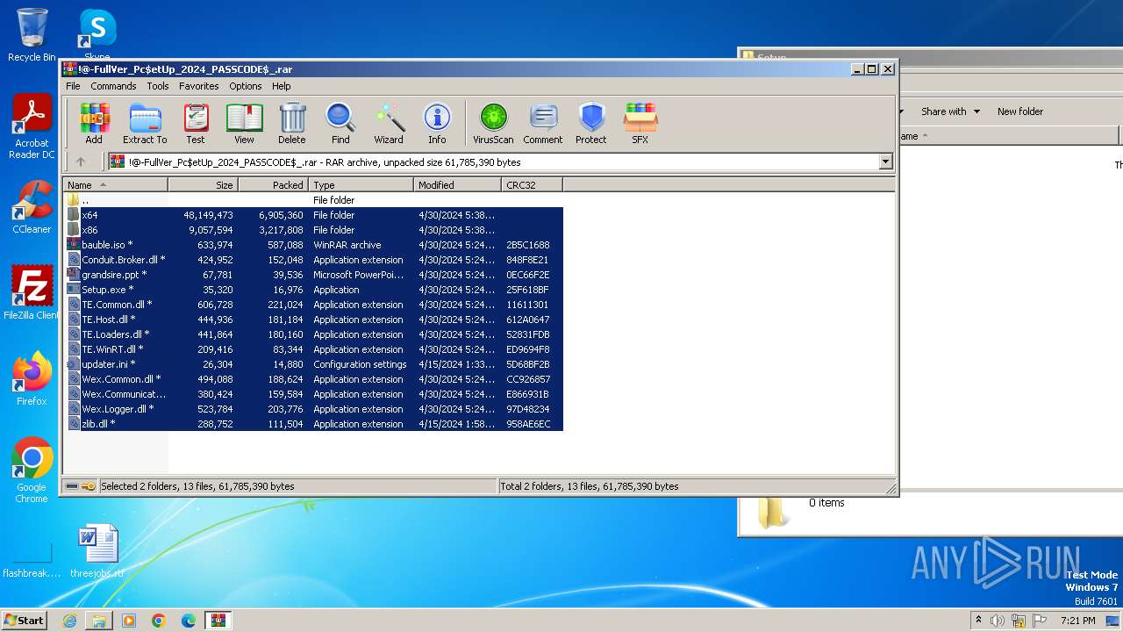Select Wex.Common.dll file

(x=314, y=379)
